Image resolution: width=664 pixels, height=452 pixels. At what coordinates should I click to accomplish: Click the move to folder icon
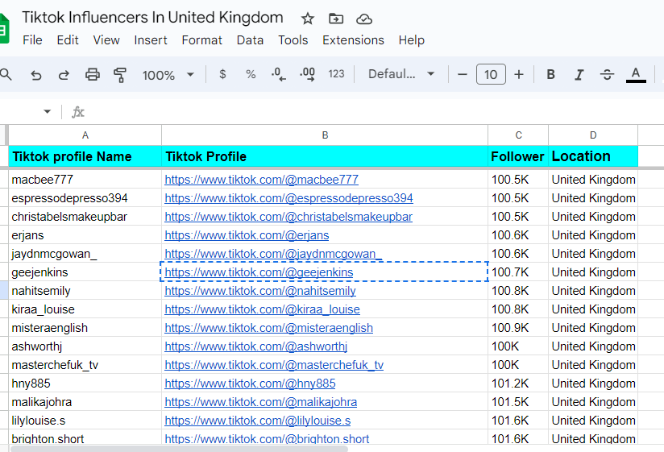coord(336,19)
